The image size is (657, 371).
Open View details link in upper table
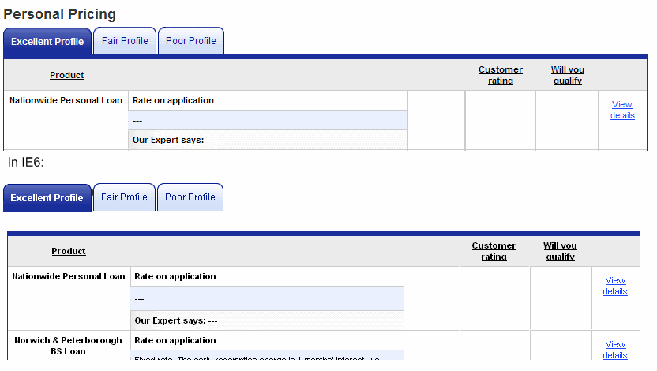point(622,110)
